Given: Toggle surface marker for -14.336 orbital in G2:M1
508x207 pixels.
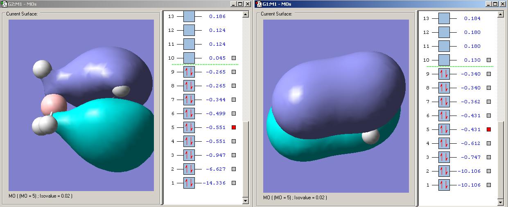Looking at the screenshot, I should pos(234,183).
